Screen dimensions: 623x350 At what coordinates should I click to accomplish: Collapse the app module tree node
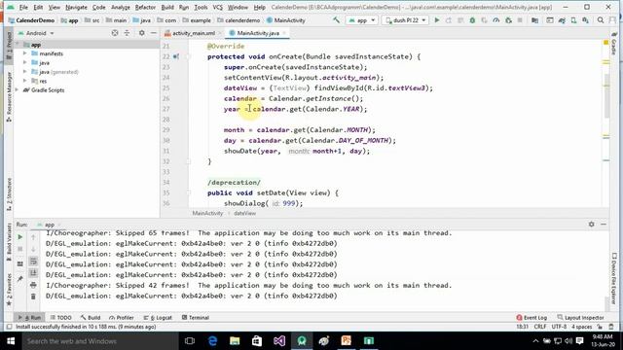click(18, 45)
